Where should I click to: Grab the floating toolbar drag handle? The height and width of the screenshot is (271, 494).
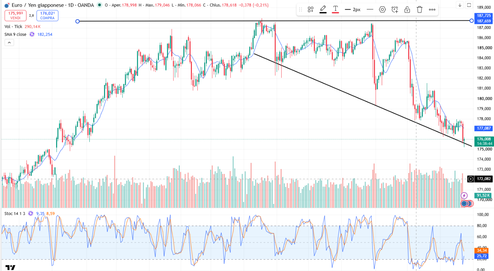coord(301,10)
